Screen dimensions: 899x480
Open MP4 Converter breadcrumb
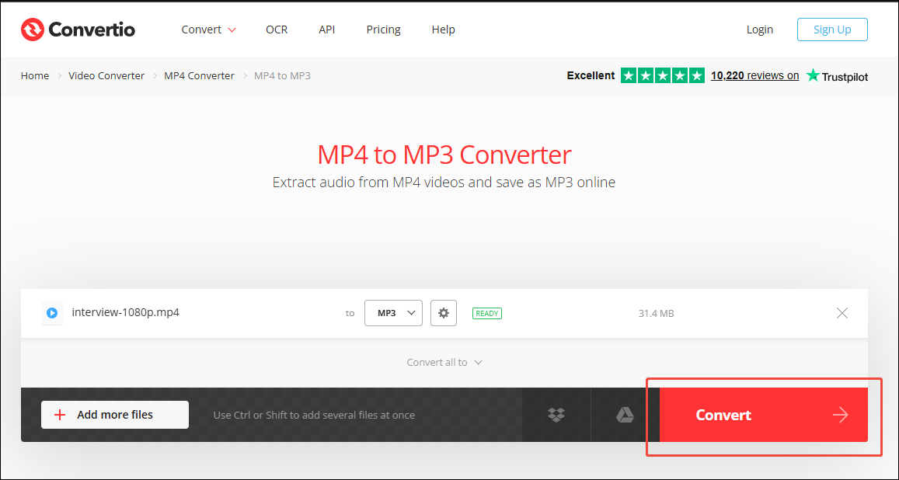200,75
